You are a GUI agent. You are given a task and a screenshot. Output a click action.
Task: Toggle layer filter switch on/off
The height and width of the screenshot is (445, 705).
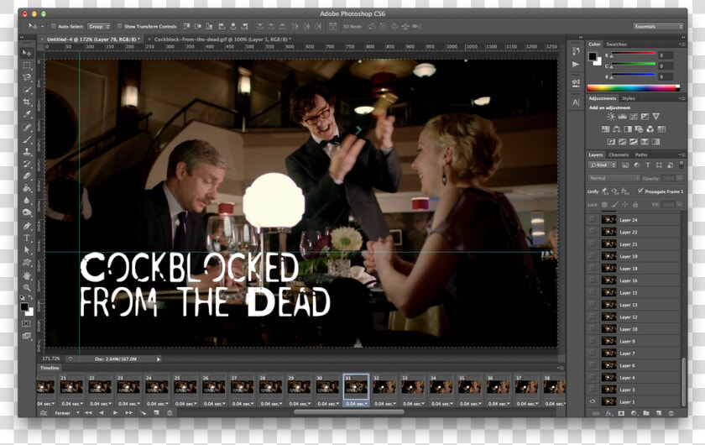point(681,165)
